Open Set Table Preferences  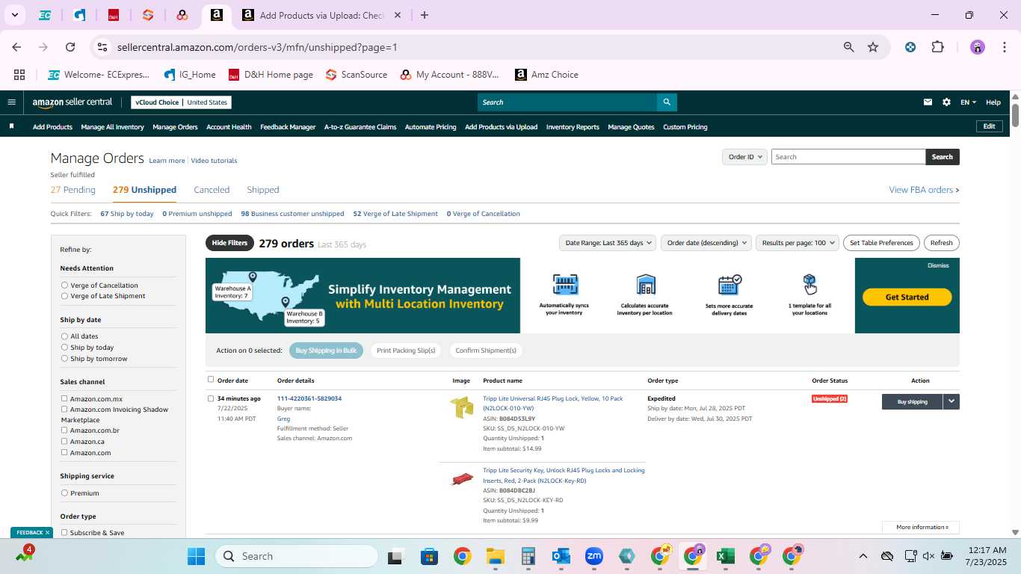tap(881, 243)
